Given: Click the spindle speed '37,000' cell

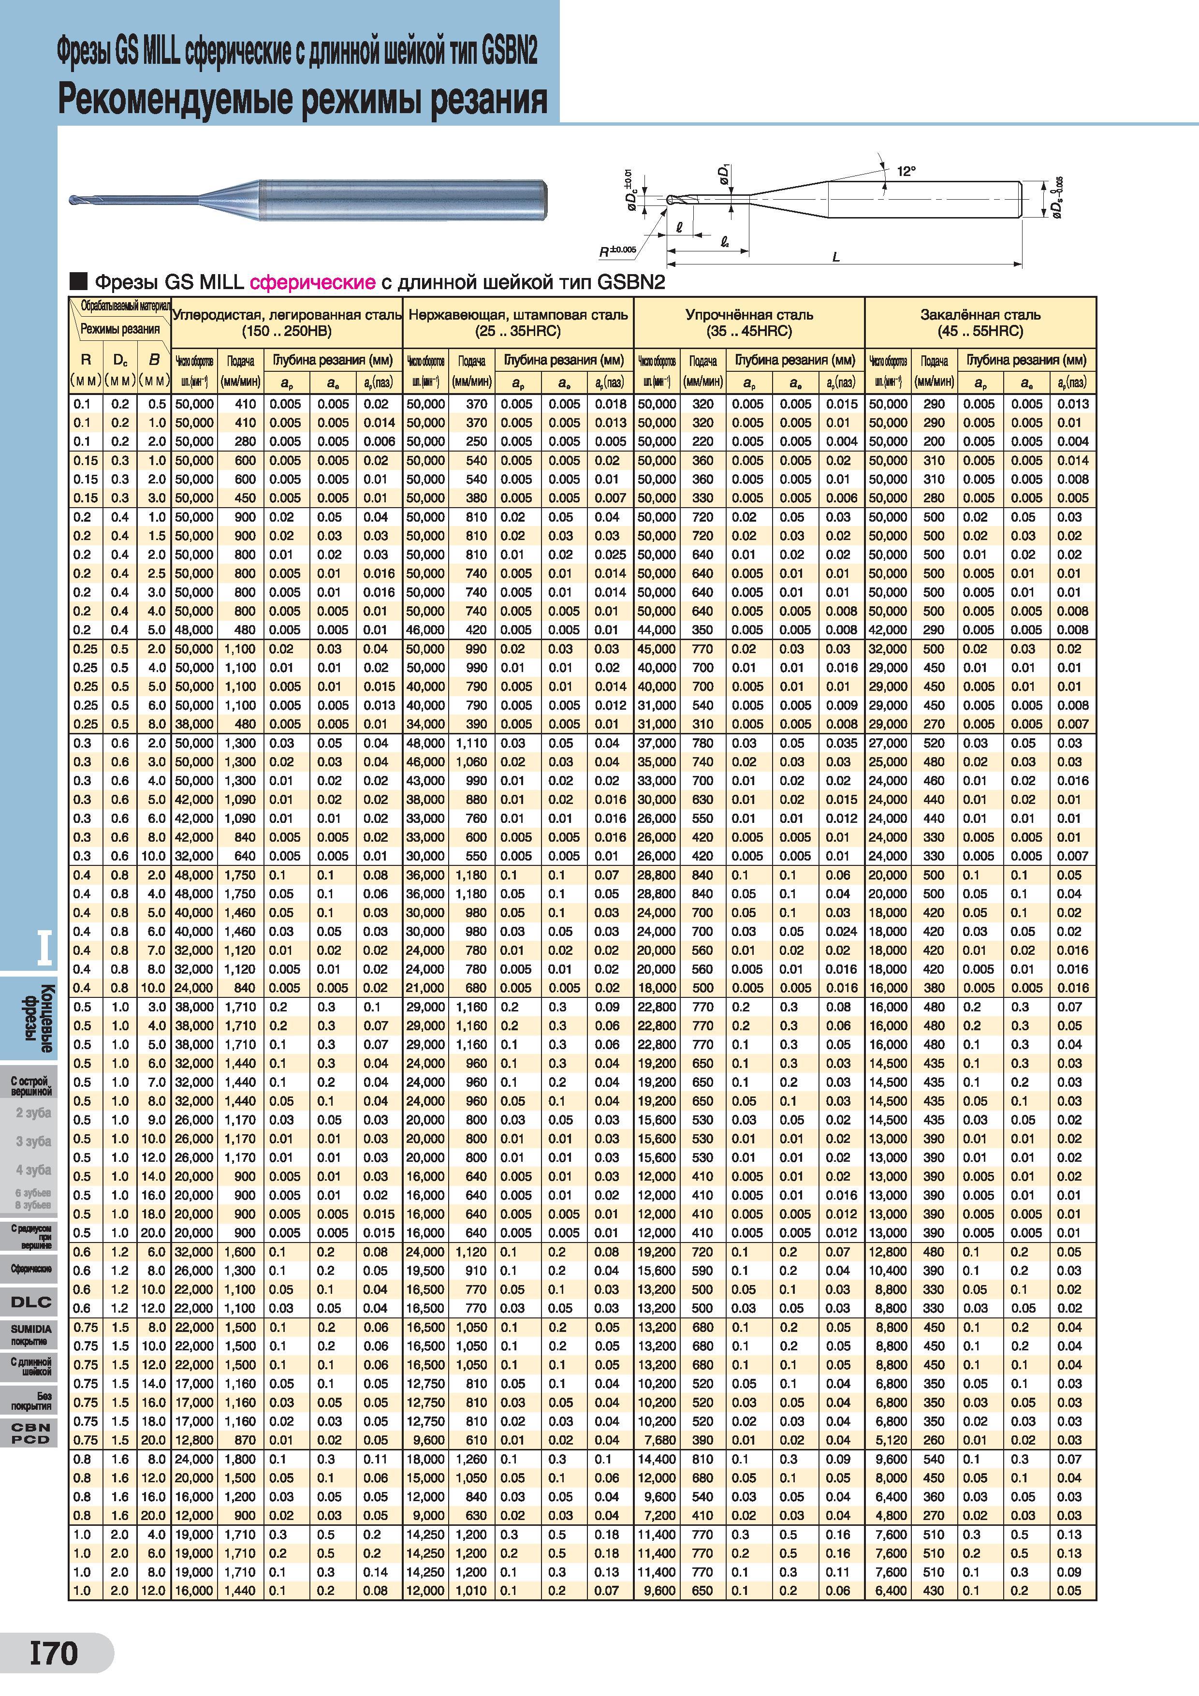Looking at the screenshot, I should 657,743.
